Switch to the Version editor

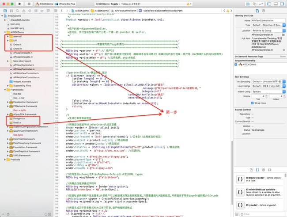pyautogui.click(x=261, y=4)
